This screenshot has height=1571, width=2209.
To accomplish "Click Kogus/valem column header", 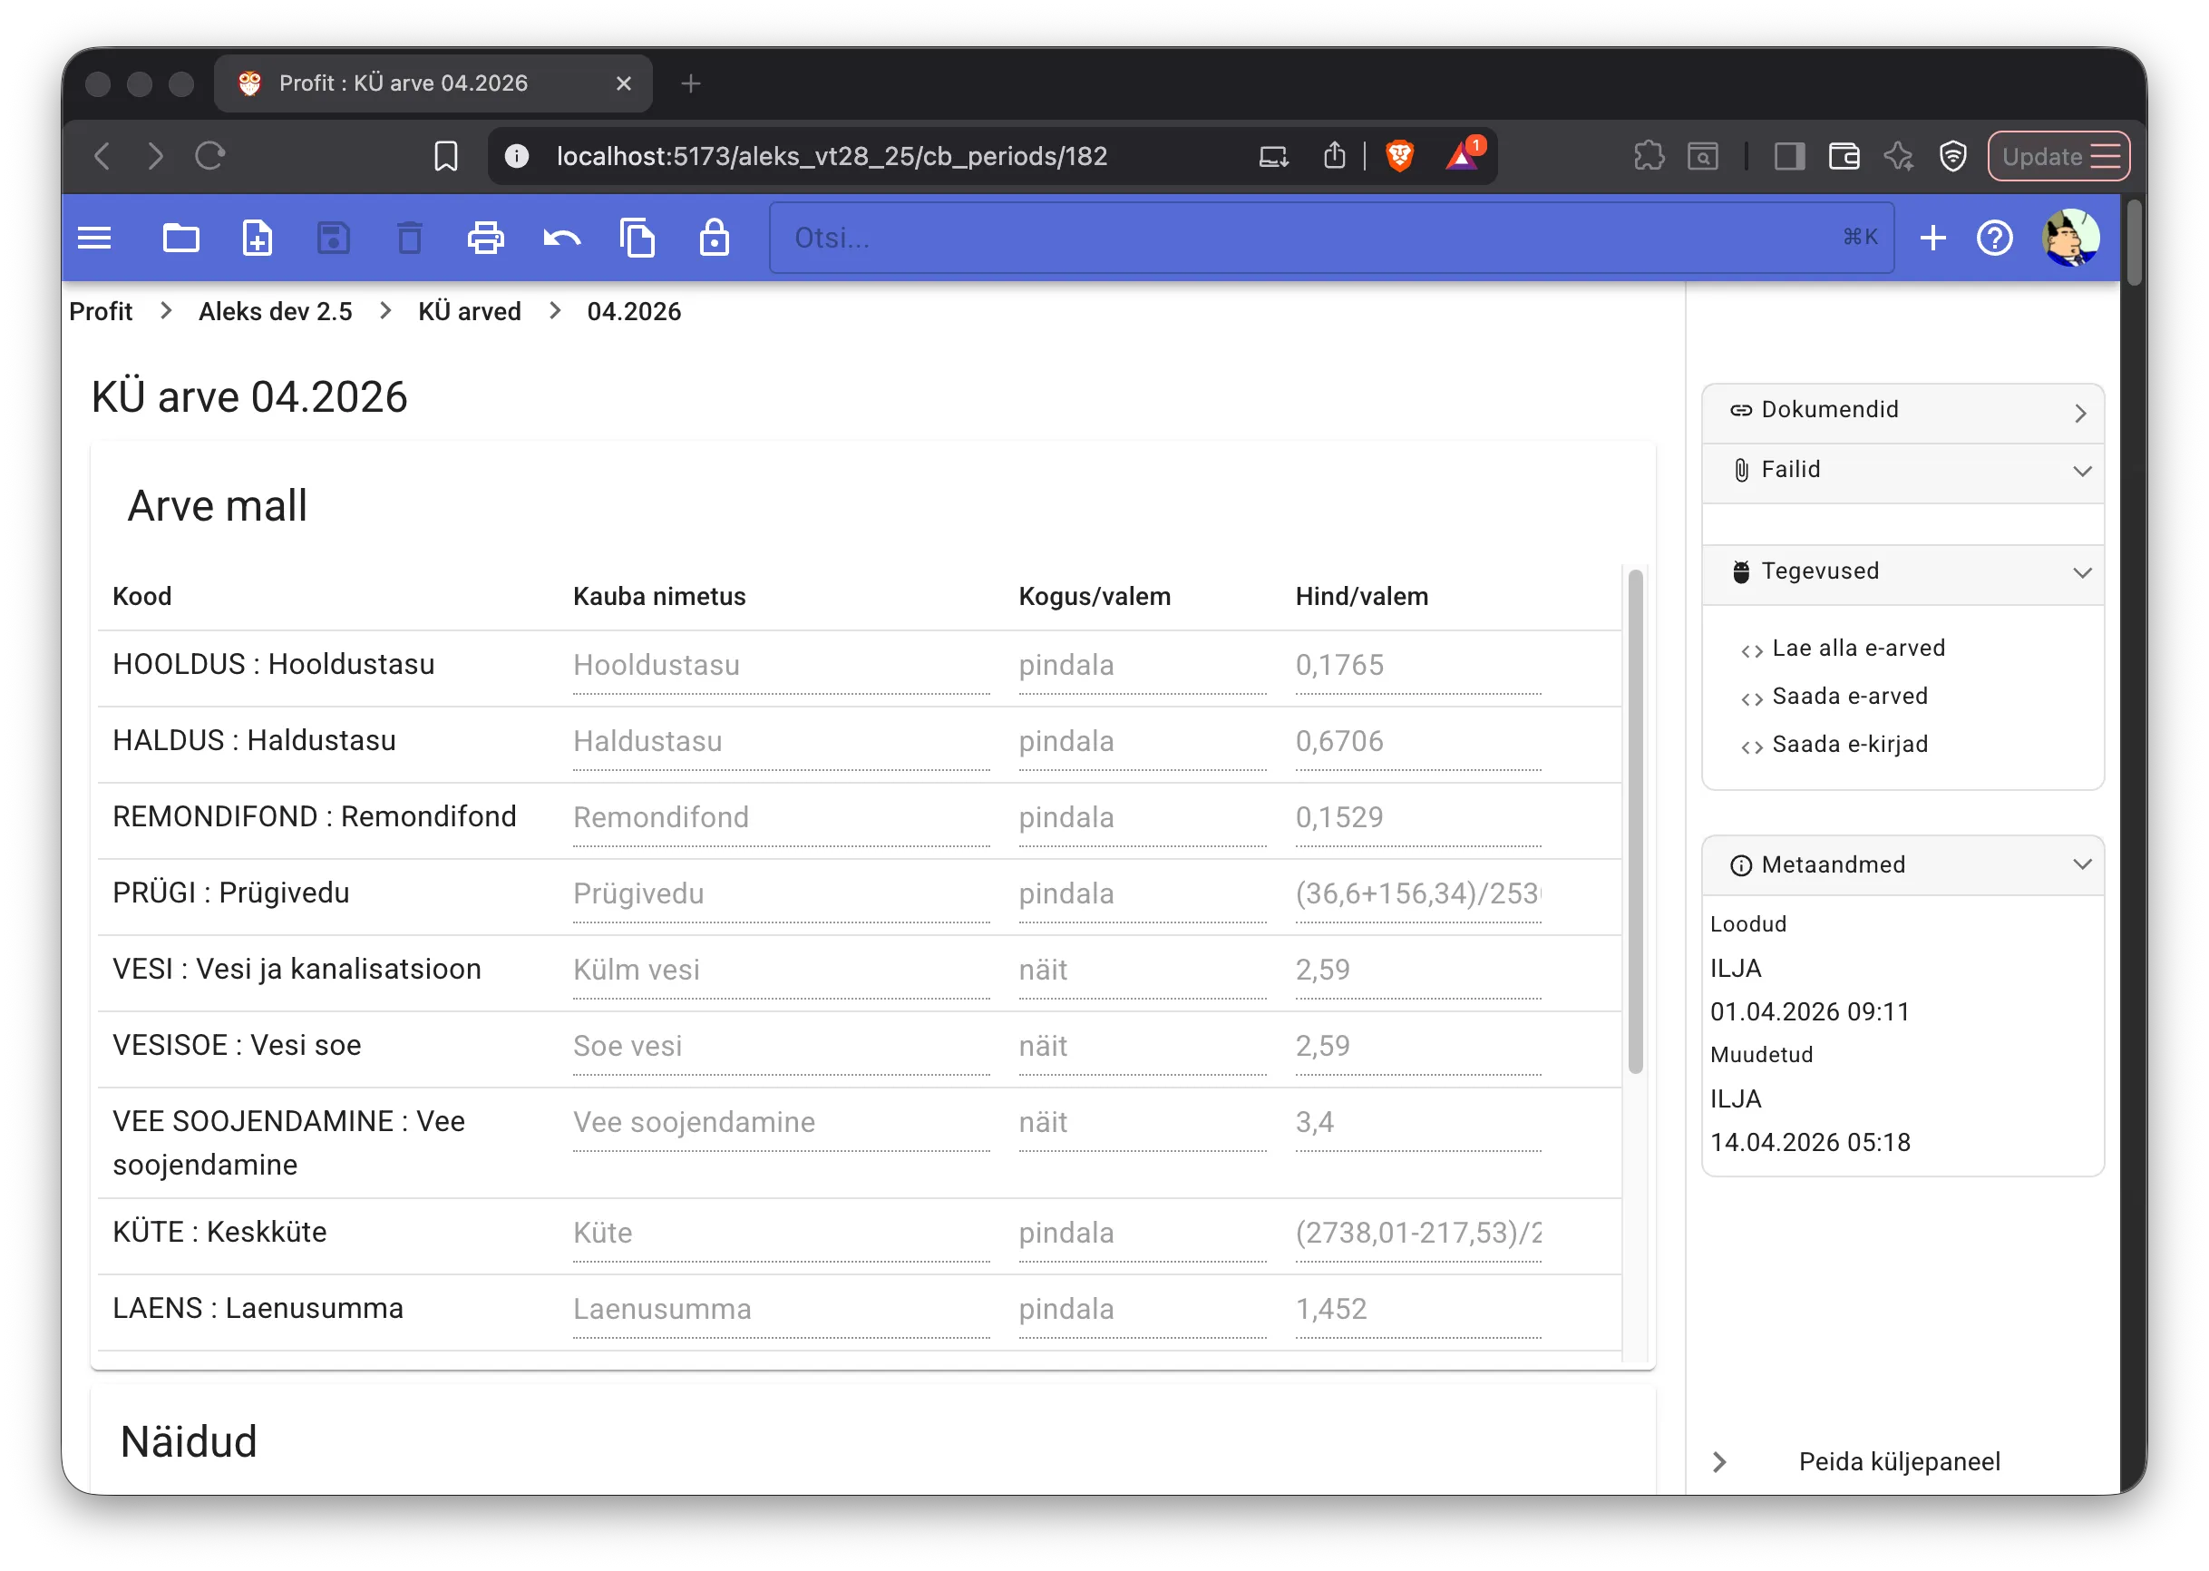I will pos(1095,597).
